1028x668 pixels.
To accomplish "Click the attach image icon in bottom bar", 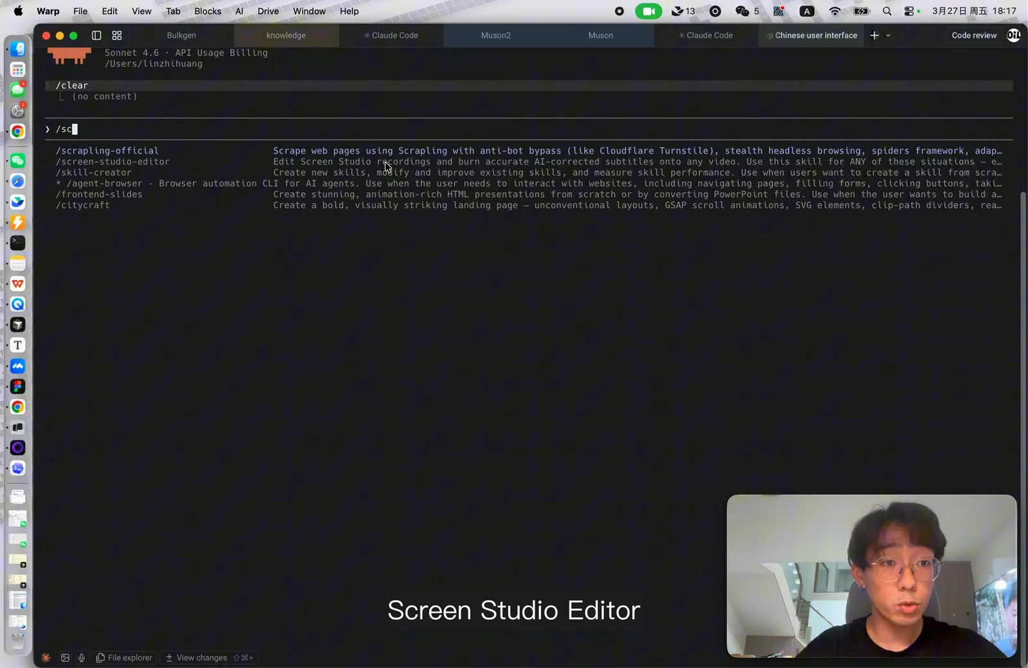I will pyautogui.click(x=65, y=658).
